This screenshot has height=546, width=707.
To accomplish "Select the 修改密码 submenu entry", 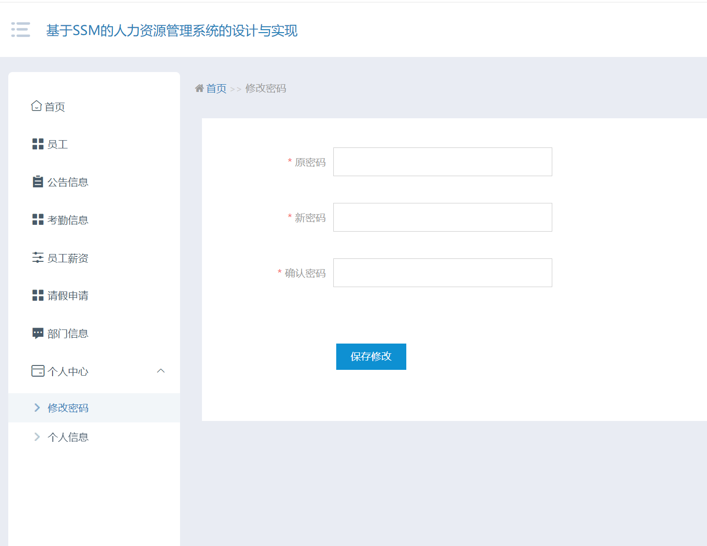I will tap(68, 408).
